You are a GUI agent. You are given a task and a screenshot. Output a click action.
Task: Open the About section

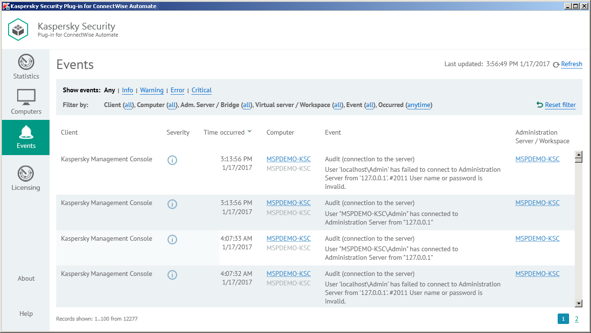26,278
